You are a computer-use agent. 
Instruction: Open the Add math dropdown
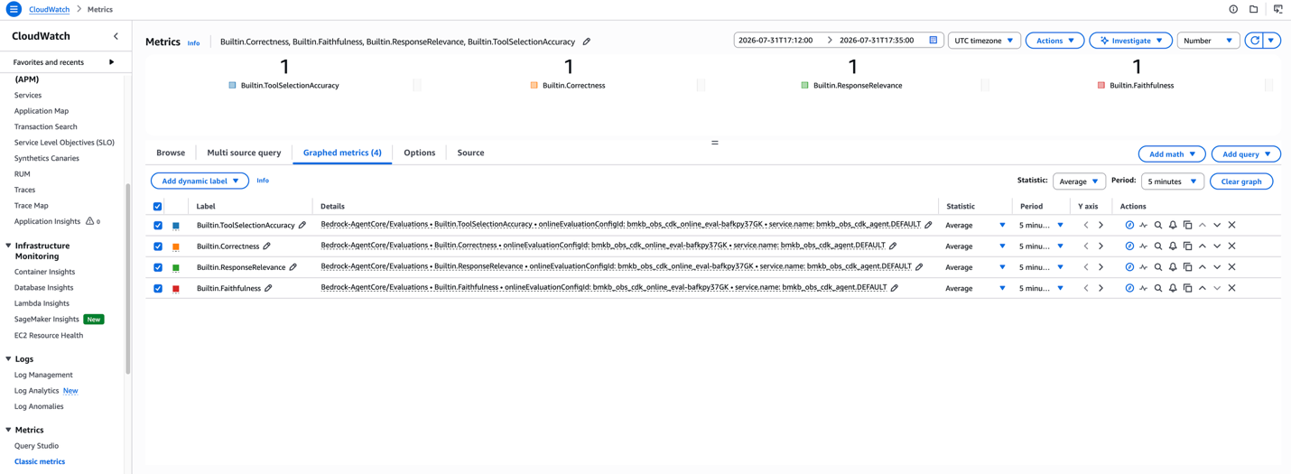[x=1172, y=154]
